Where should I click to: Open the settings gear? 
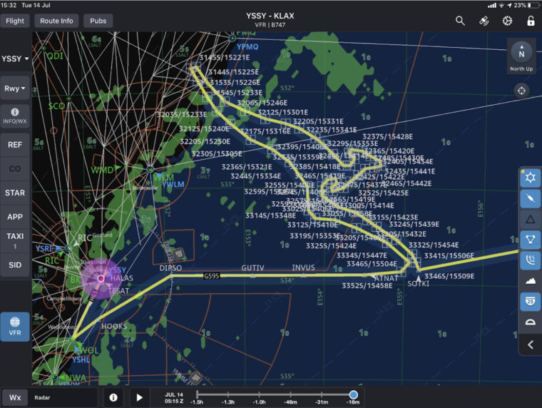pyautogui.click(x=507, y=21)
